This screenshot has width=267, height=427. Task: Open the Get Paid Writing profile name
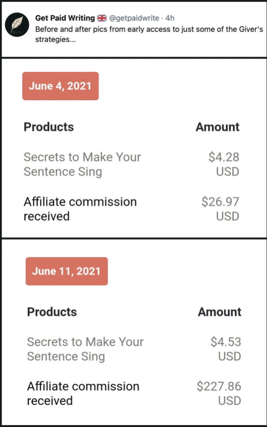tap(65, 18)
